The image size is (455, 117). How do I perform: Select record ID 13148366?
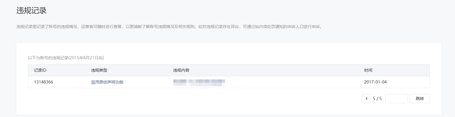click(44, 82)
